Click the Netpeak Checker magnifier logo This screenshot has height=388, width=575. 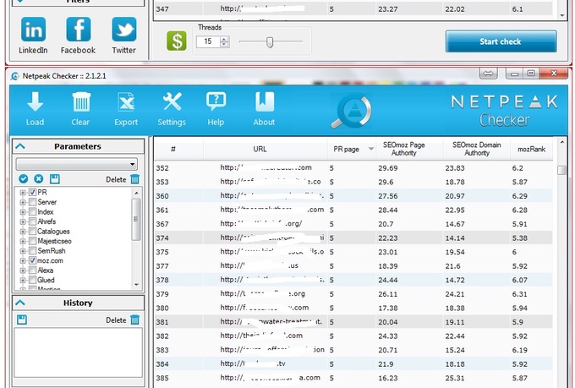[x=351, y=111]
